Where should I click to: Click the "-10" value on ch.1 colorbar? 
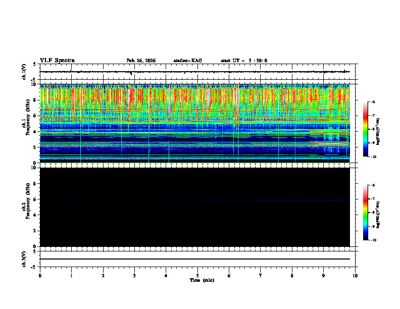tap(373, 157)
